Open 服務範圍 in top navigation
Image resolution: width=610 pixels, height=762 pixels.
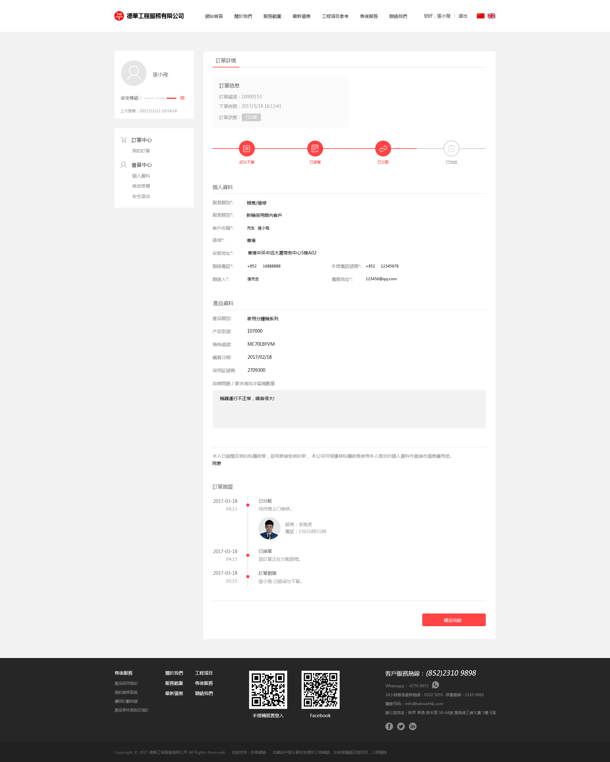coord(272,16)
